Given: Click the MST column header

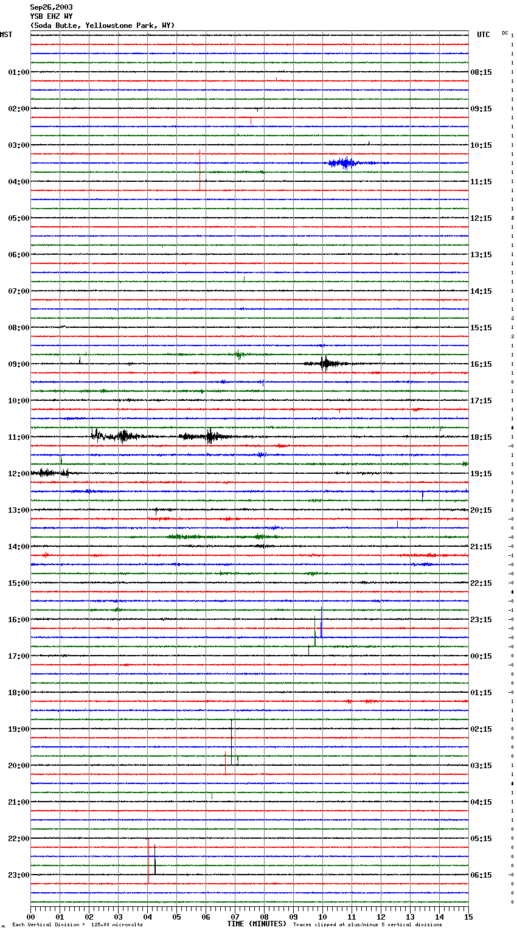Looking at the screenshot, I should tap(6, 35).
